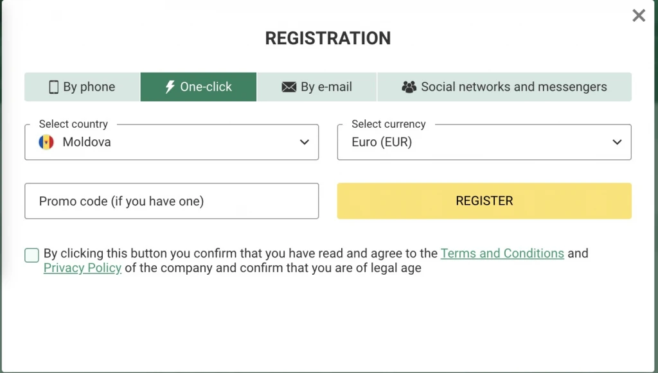658x373 pixels.
Task: Click the phone icon on By phone tab
Action: 54,87
